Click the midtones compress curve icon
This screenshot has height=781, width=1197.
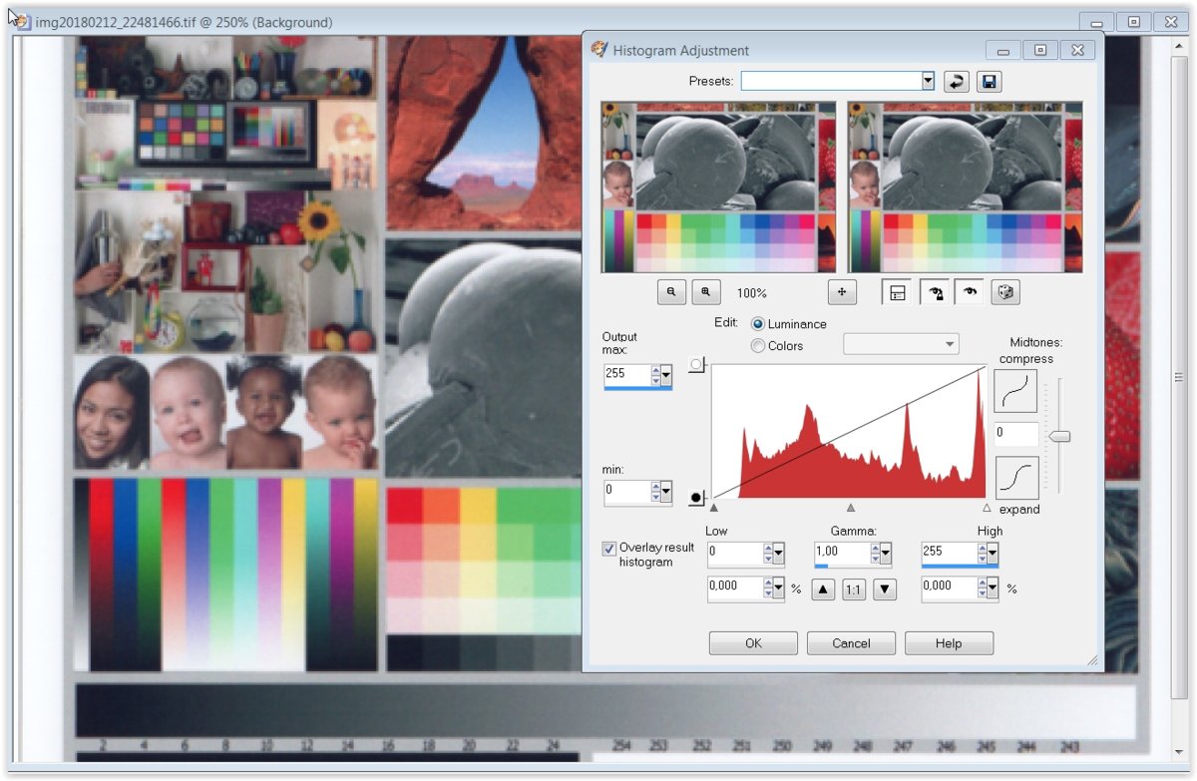[x=1015, y=392]
